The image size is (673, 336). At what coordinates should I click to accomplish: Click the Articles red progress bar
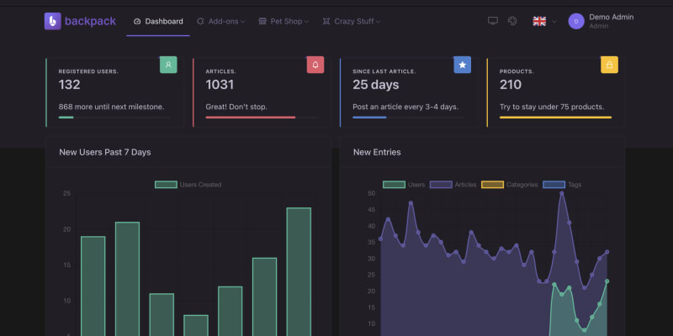click(x=251, y=118)
